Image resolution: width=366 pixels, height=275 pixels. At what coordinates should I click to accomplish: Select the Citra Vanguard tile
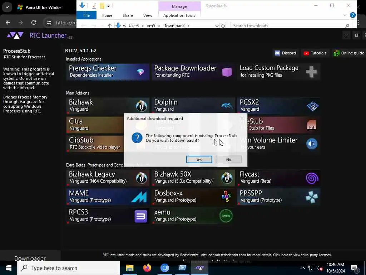point(95,125)
